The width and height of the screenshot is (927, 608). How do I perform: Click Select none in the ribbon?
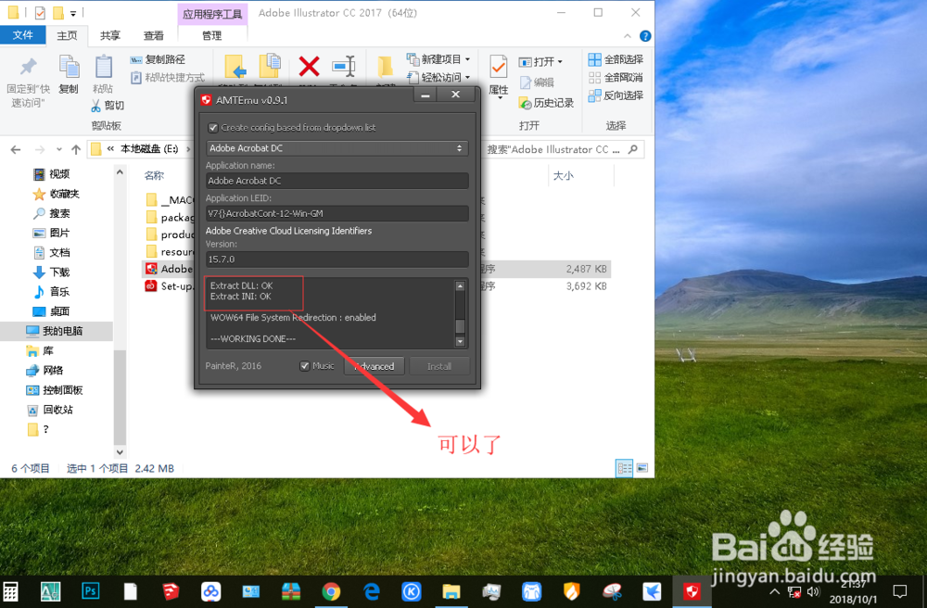pos(616,78)
